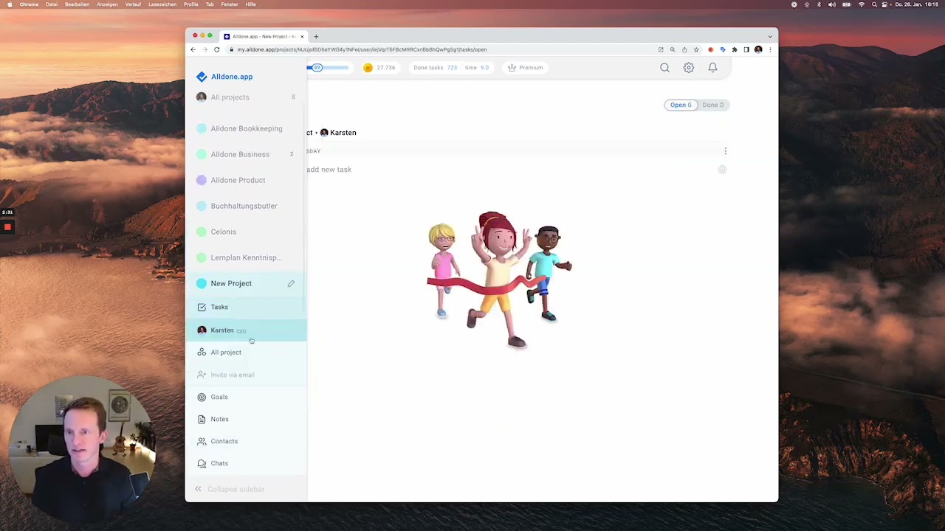The width and height of the screenshot is (945, 531).
Task: Open the three-dot task options menu
Action: [725, 151]
